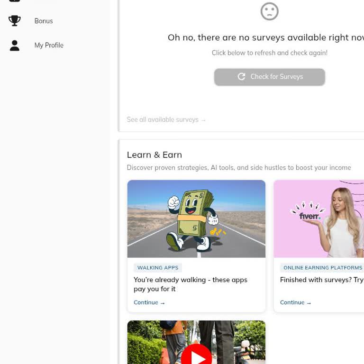
Task: Open the Fiverr woman thumbnail
Action: point(318,218)
